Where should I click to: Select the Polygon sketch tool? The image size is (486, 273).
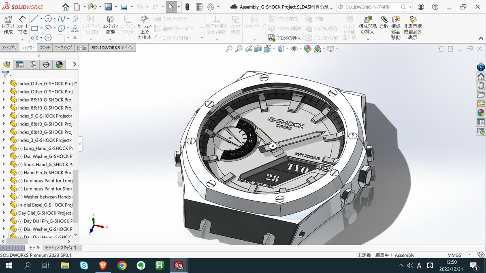coord(48,38)
